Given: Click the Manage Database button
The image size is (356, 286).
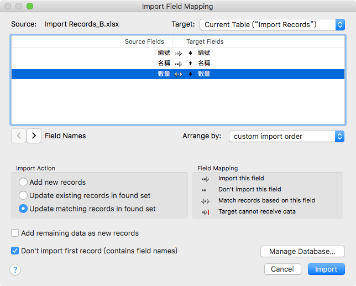Looking at the screenshot, I should pyautogui.click(x=302, y=252).
